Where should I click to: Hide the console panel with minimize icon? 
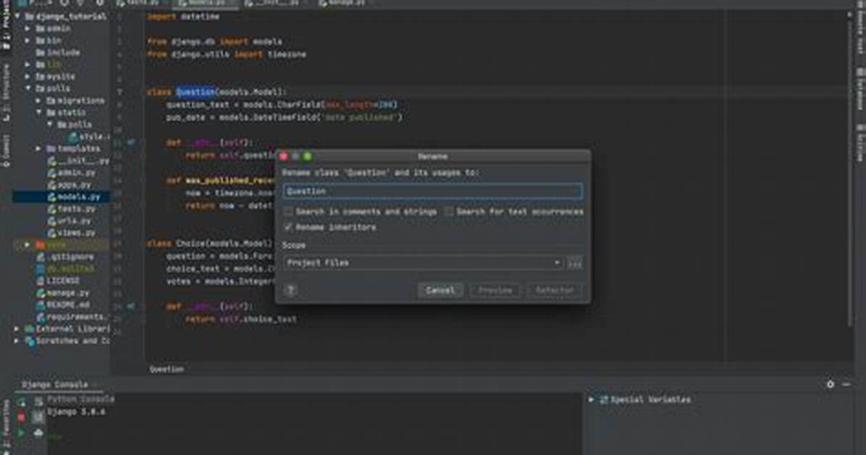tap(846, 384)
